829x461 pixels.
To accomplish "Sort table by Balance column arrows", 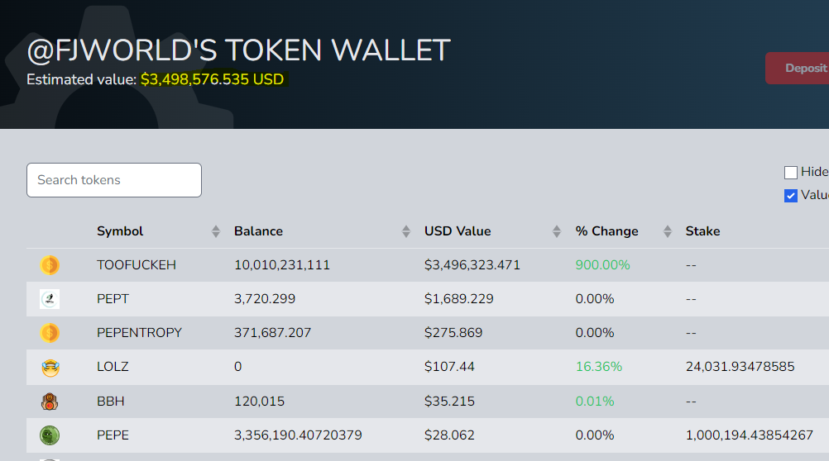I will pyautogui.click(x=406, y=231).
